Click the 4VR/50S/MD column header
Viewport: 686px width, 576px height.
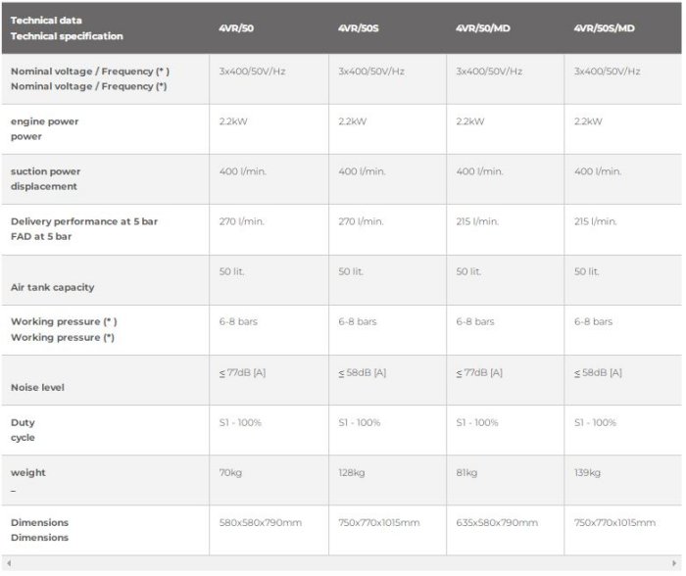pos(604,28)
